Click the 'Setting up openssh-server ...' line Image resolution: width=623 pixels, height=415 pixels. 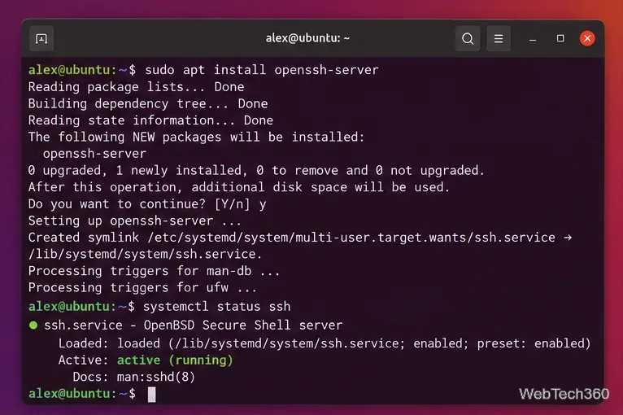point(134,221)
